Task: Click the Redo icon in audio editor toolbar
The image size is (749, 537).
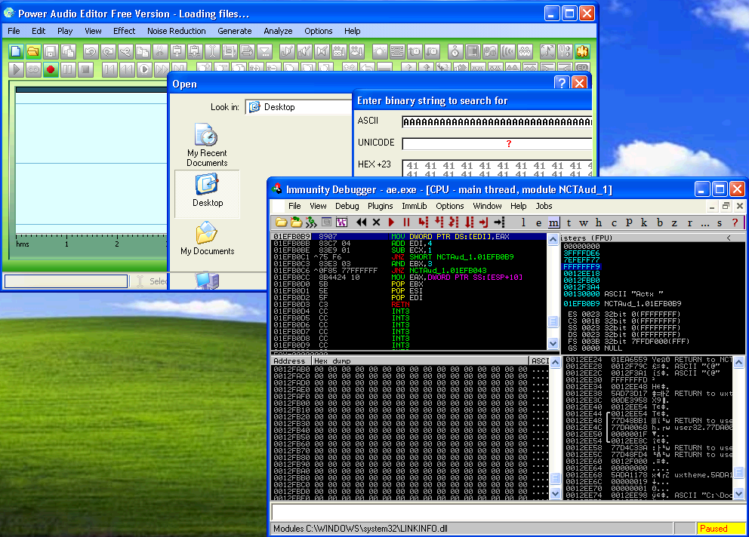Action: tap(108, 51)
